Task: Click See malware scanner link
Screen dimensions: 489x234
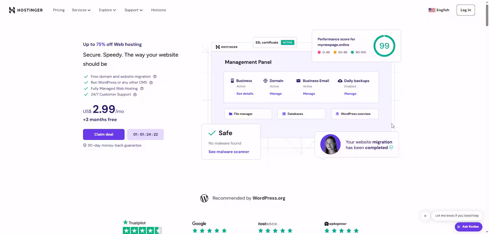Action: (229, 152)
